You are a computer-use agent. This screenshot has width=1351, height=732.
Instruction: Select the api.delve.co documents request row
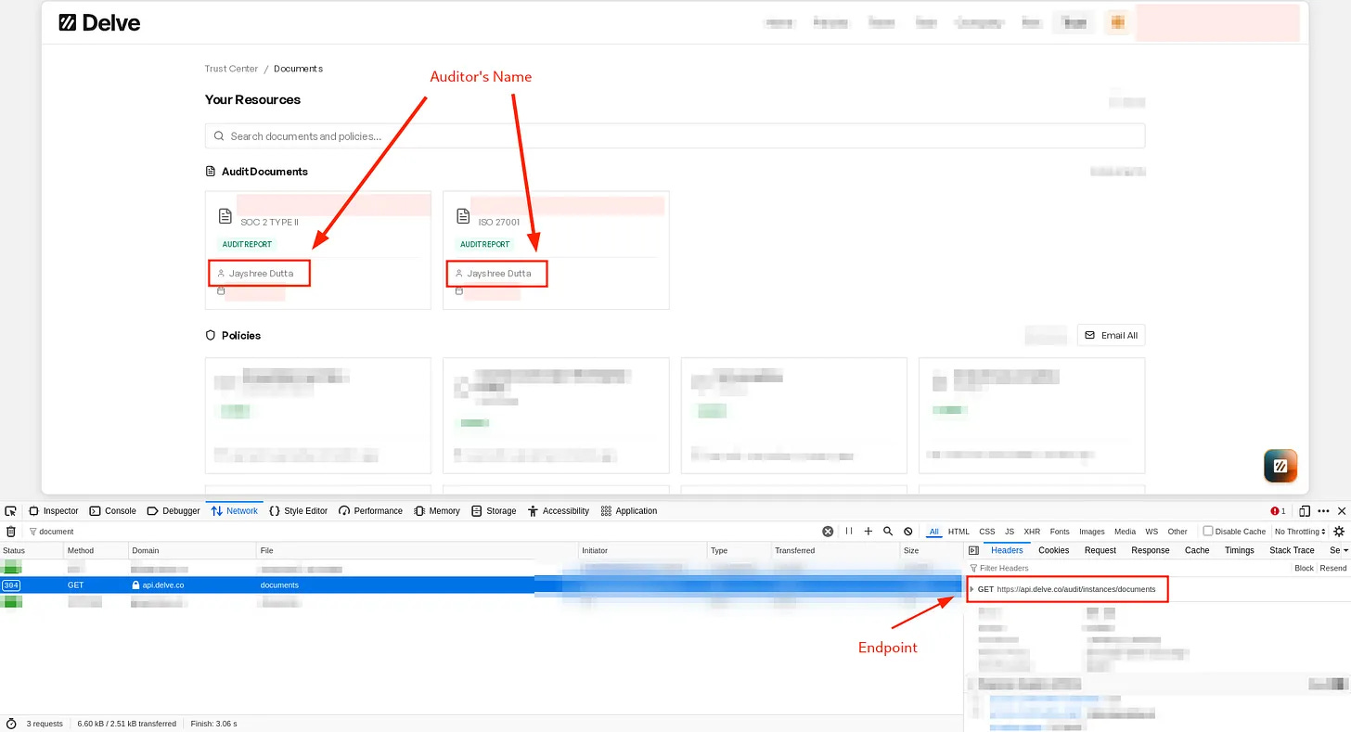click(481, 585)
